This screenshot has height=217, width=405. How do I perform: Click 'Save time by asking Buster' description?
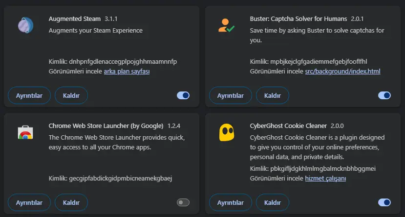317,35
